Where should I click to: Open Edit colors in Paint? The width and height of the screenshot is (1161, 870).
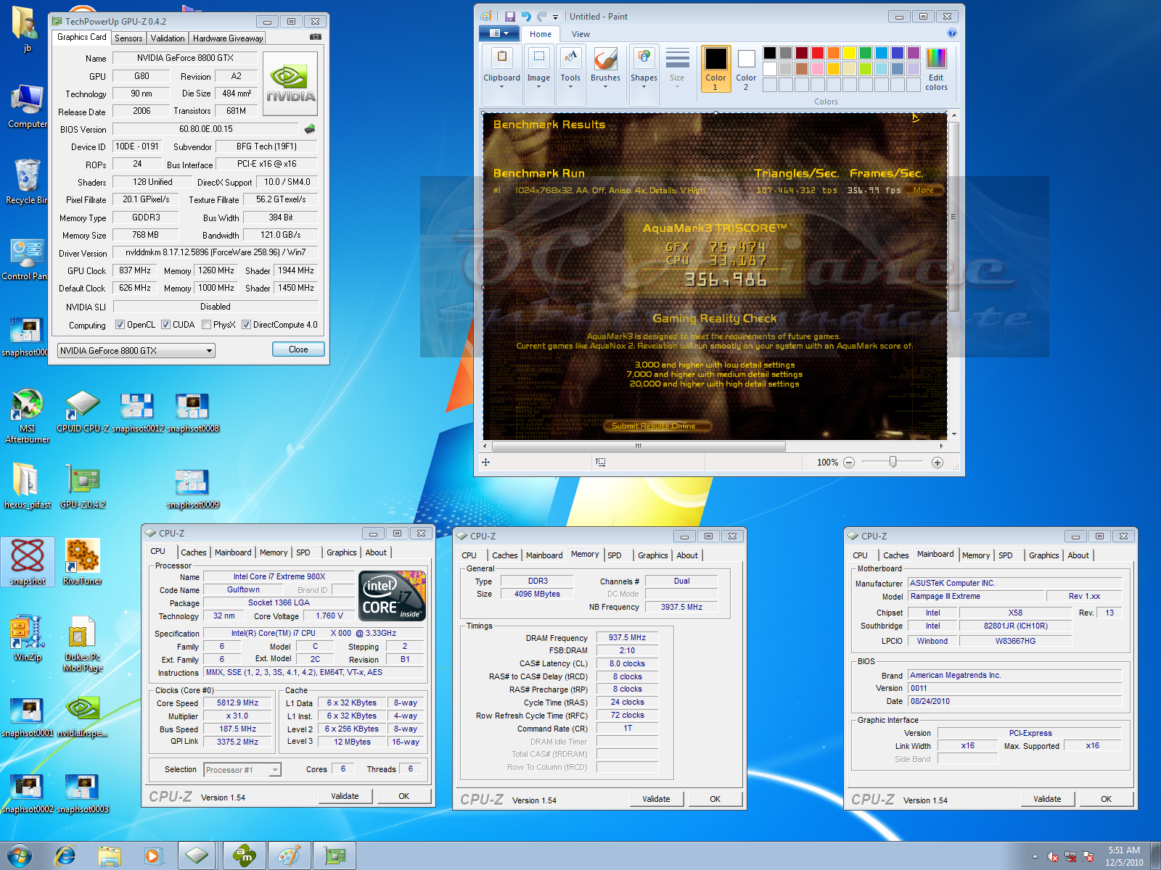coord(936,69)
